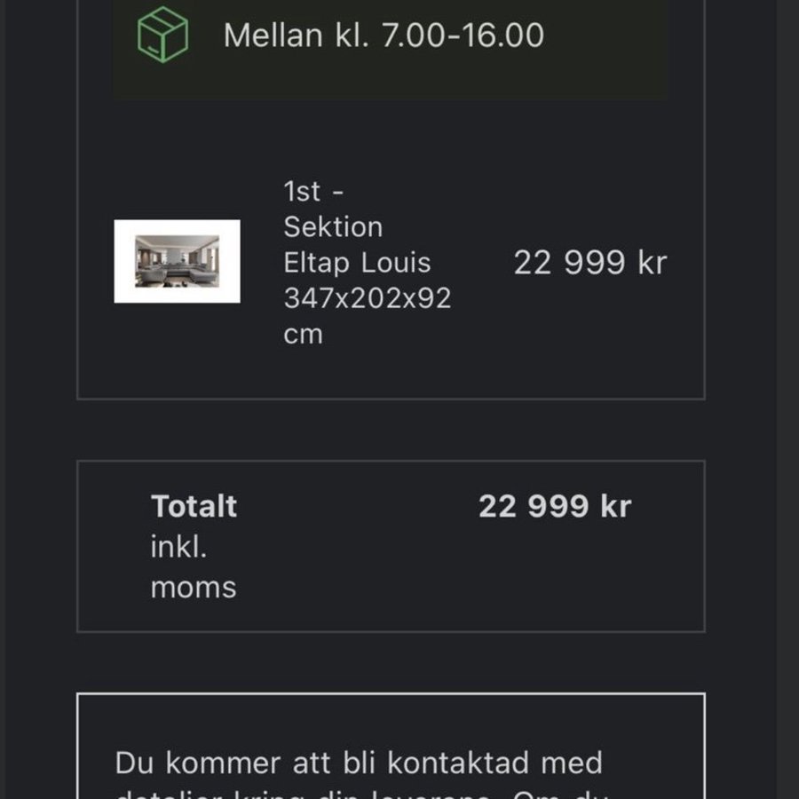
Task: Click the 347x202x92 dimensions text
Action: tap(368, 298)
